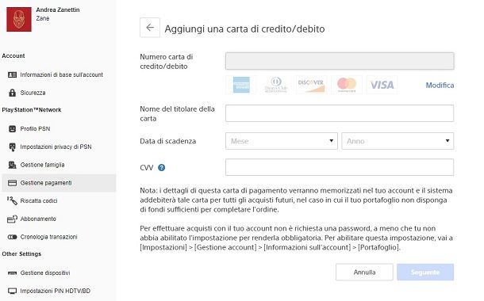Click the back arrow button

150,28
